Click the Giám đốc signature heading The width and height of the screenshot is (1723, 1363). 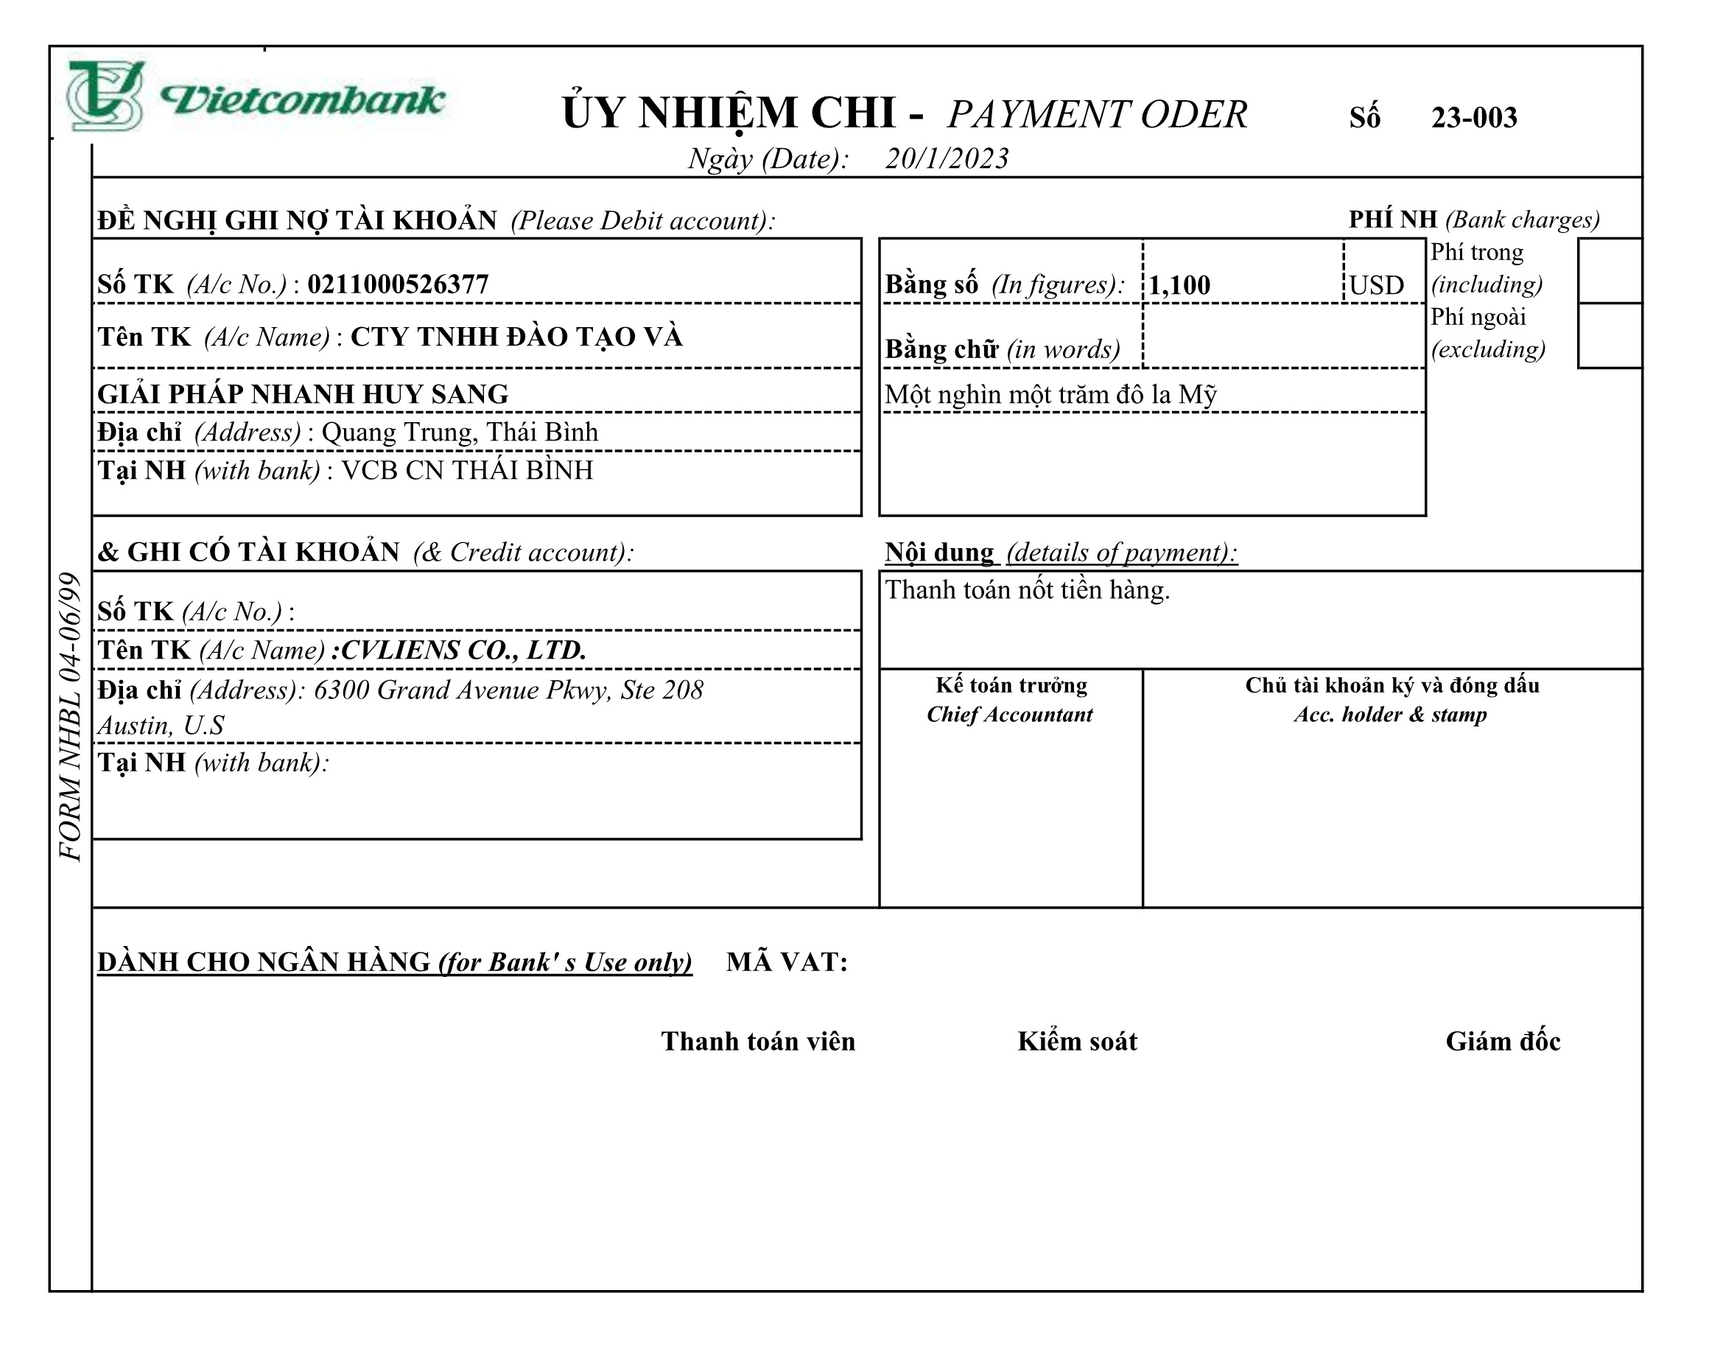[x=1502, y=1041]
